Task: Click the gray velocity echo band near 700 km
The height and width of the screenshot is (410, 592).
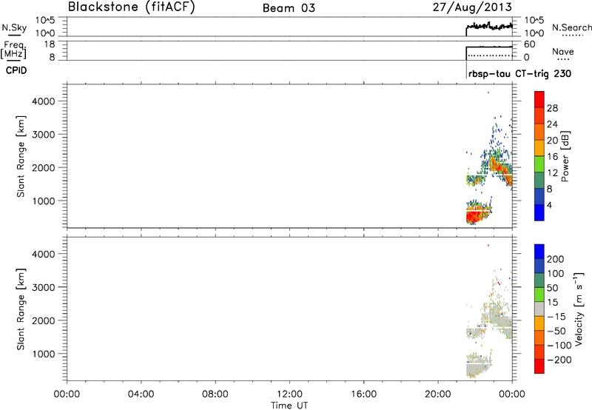Action: point(479,365)
